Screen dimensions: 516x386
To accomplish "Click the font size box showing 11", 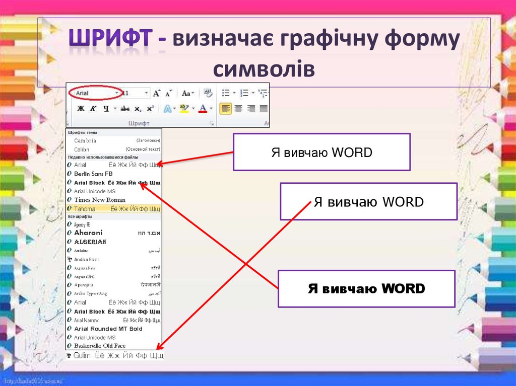I will point(133,93).
